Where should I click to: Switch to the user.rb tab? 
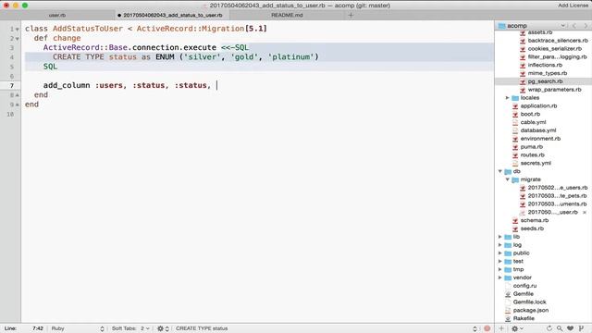[x=57, y=15]
